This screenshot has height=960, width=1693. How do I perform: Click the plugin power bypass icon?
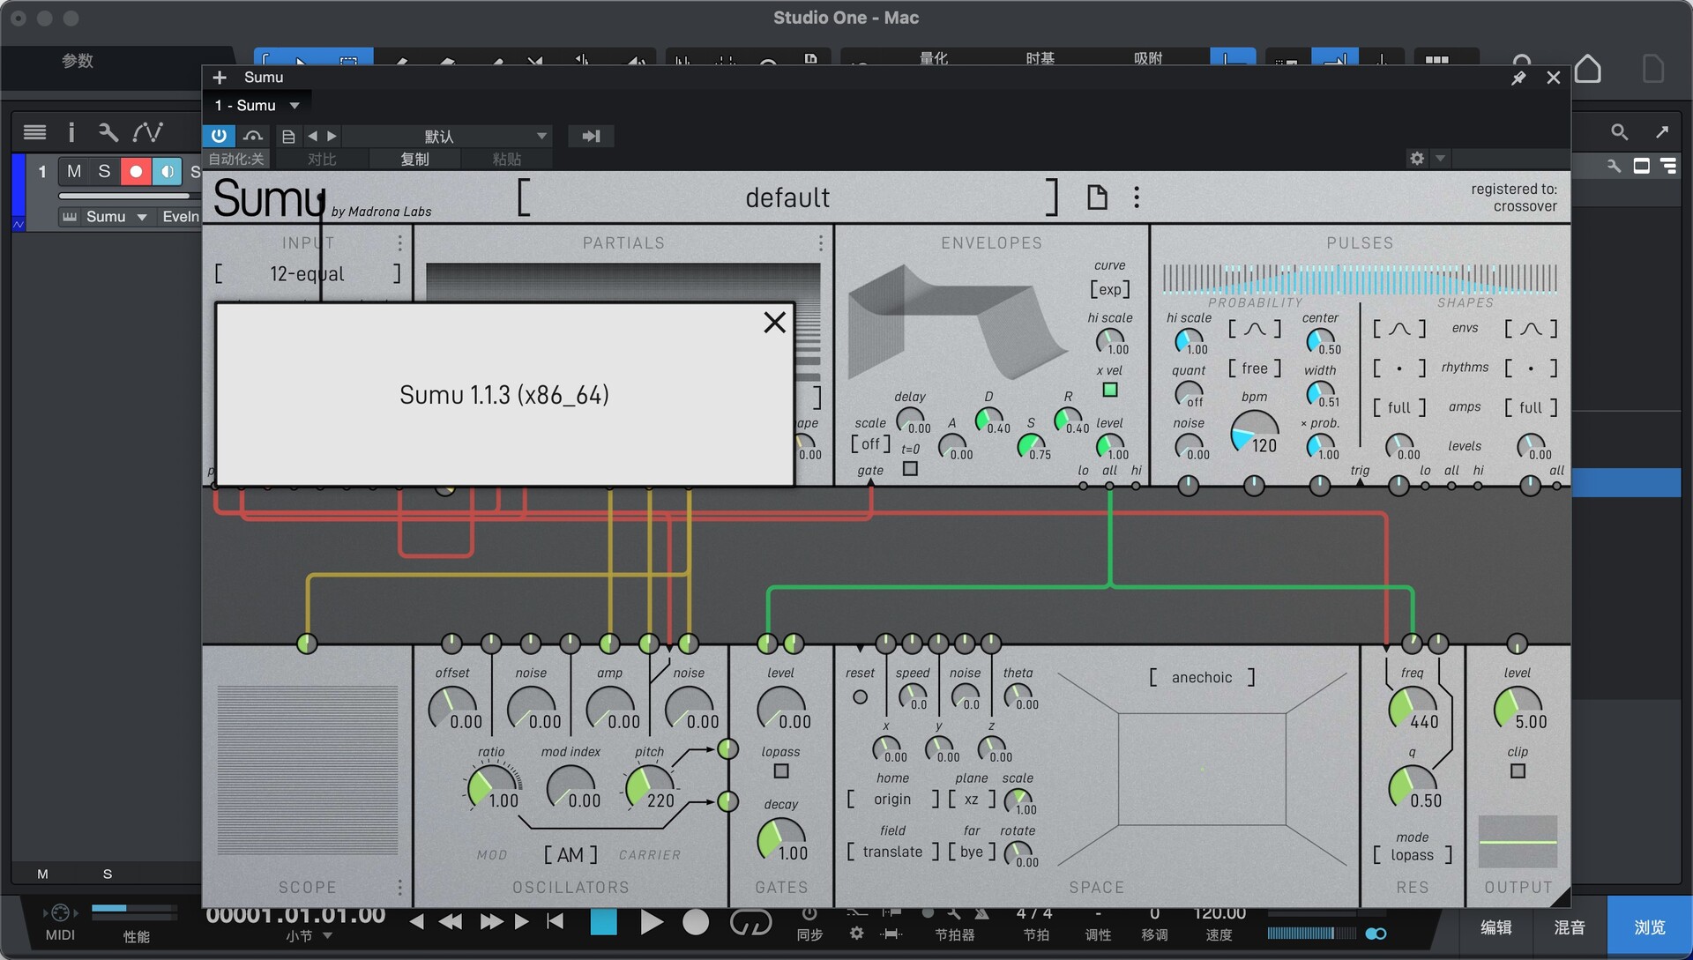click(219, 136)
